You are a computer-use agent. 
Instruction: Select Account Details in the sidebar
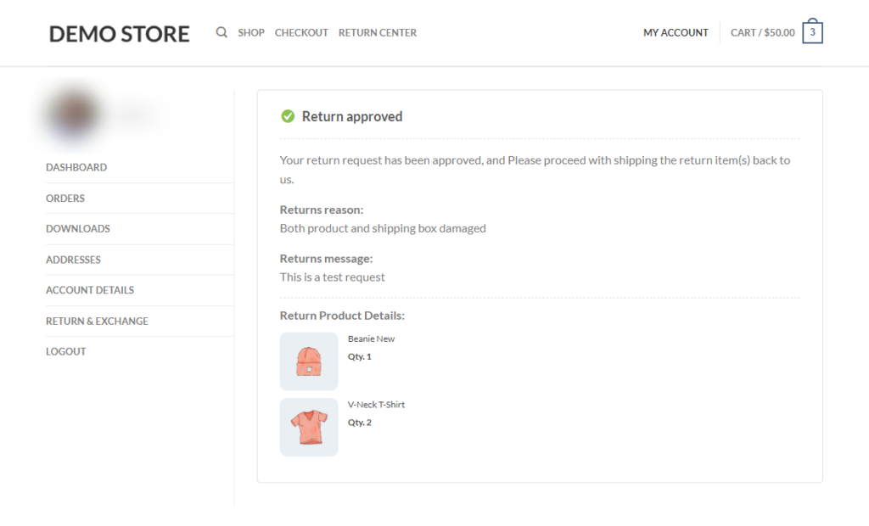point(90,290)
